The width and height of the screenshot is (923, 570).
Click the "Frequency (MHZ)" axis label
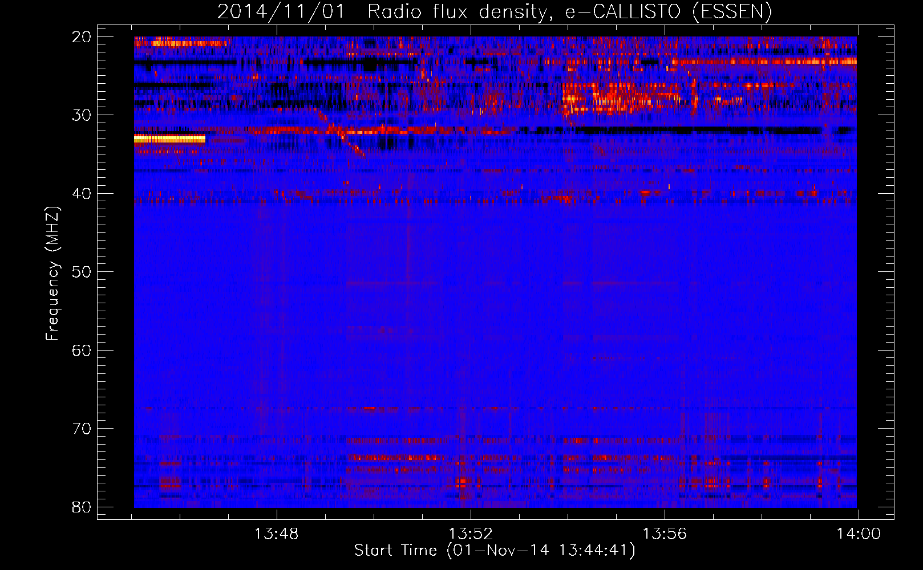coord(52,273)
